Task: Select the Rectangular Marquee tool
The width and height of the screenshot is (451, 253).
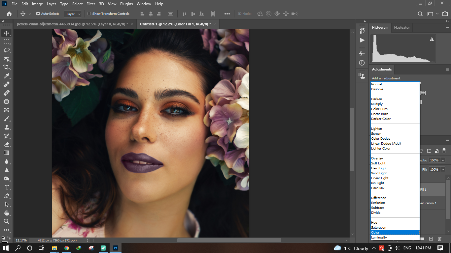Action: 7,42
